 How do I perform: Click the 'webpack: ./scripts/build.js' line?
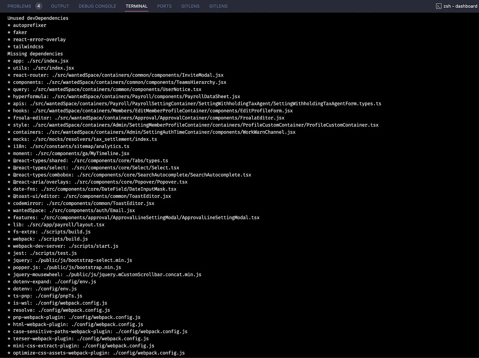[48, 239]
